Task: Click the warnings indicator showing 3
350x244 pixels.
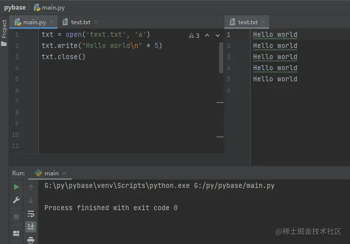Action: click(194, 35)
